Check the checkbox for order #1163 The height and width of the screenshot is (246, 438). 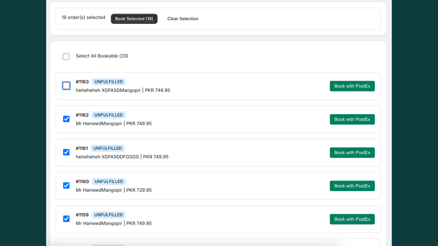coord(66,86)
